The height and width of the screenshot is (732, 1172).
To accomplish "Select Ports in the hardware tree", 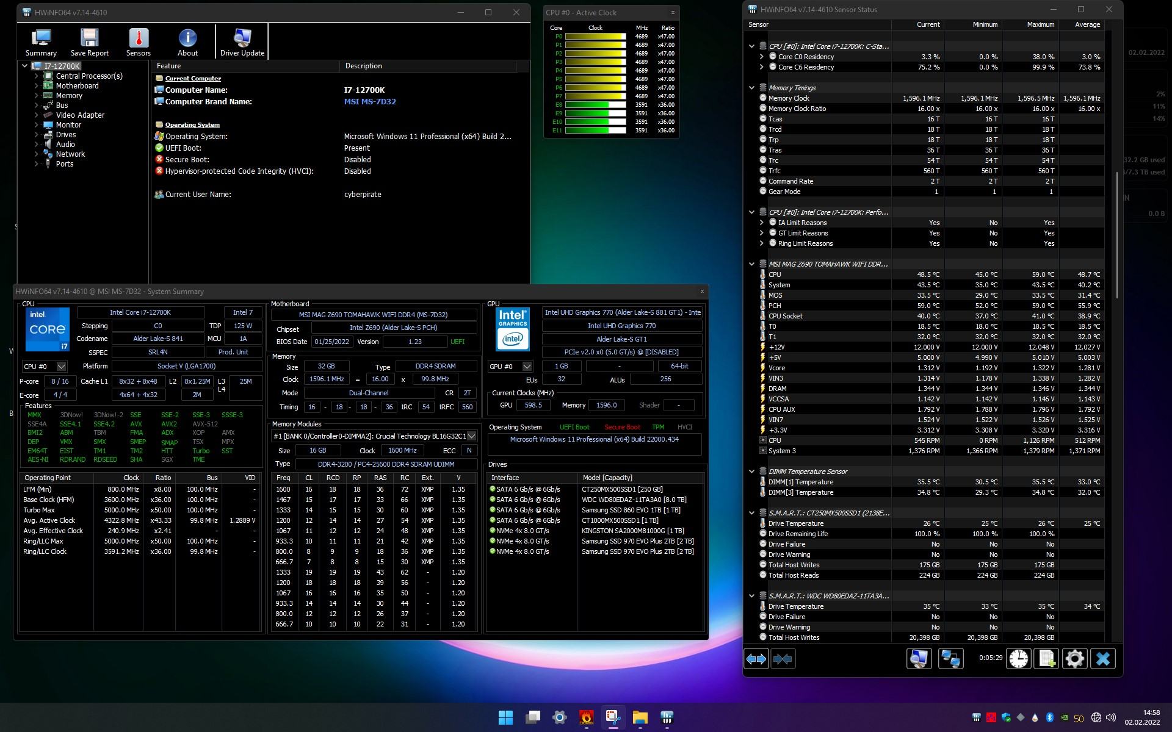I will 64,164.
